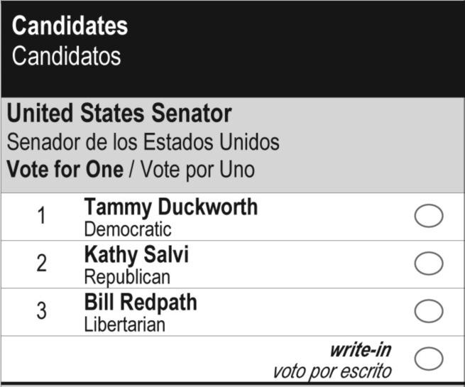Click the Bill Redpath candidate name
The image size is (465, 387).
tap(140, 302)
